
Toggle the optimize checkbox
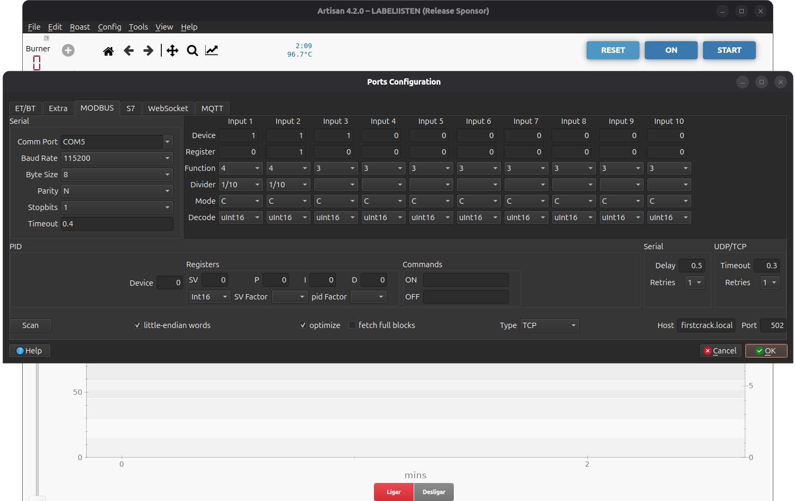[303, 325]
